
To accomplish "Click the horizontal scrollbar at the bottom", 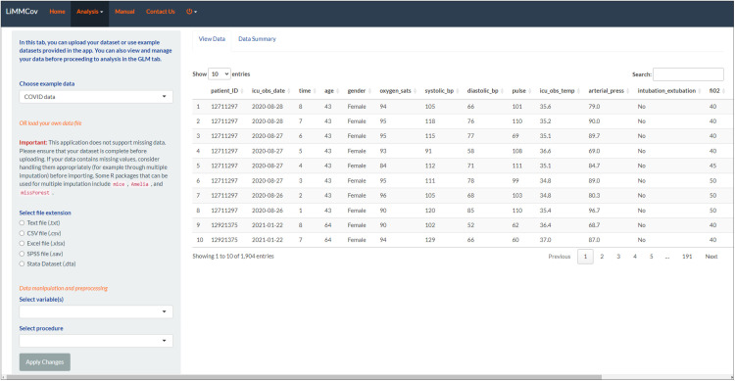I will (304, 377).
